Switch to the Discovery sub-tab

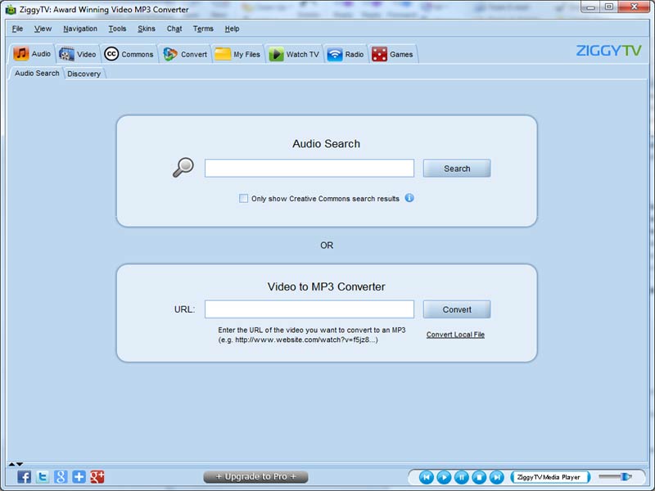coord(84,74)
